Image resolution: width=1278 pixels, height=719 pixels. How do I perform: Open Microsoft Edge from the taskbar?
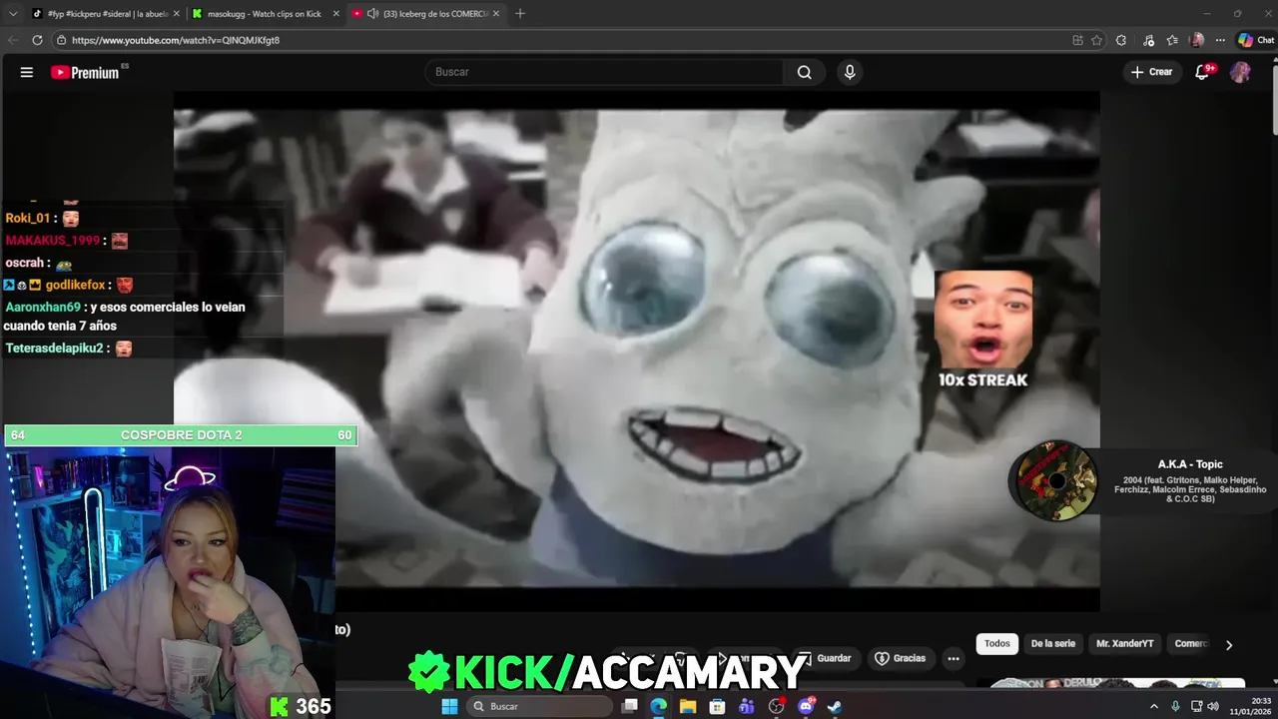(x=659, y=706)
